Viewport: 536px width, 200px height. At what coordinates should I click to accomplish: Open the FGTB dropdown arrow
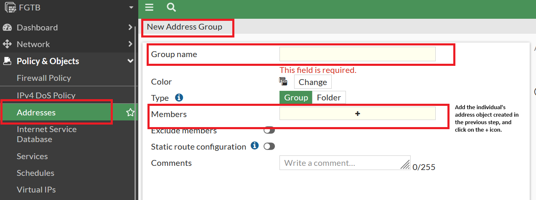point(131,7)
